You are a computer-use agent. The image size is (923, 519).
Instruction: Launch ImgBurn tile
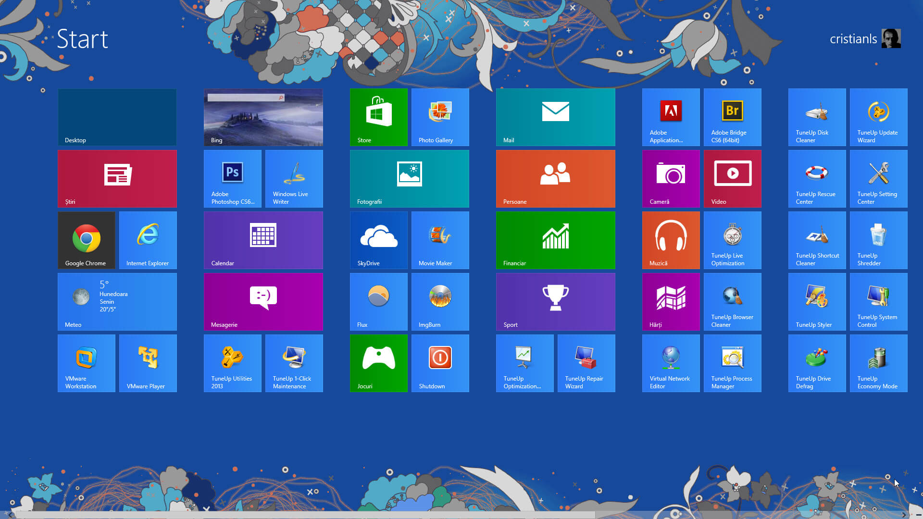click(440, 301)
